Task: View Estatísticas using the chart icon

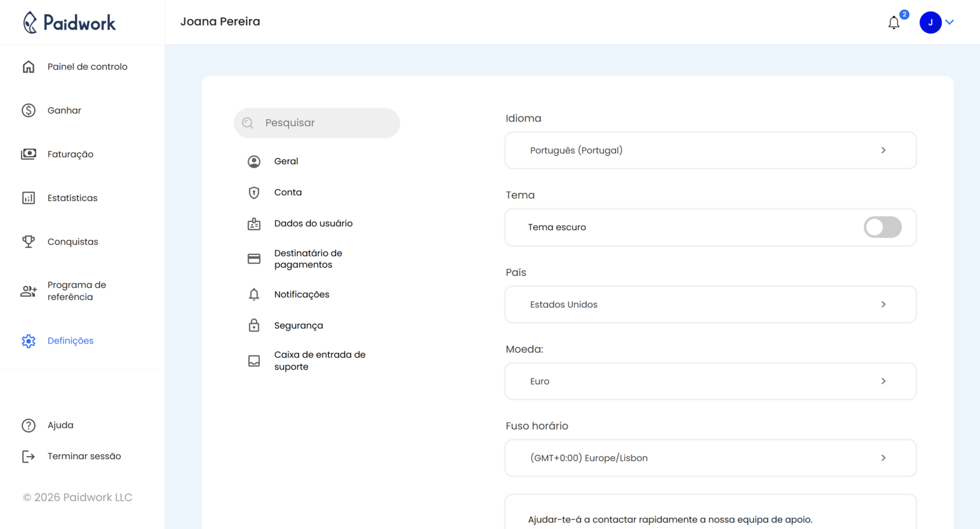Action: coord(29,197)
